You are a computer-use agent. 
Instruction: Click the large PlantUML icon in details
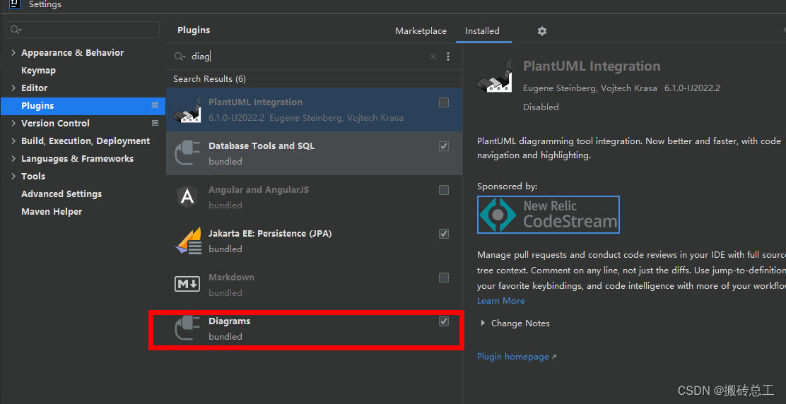tap(495, 76)
